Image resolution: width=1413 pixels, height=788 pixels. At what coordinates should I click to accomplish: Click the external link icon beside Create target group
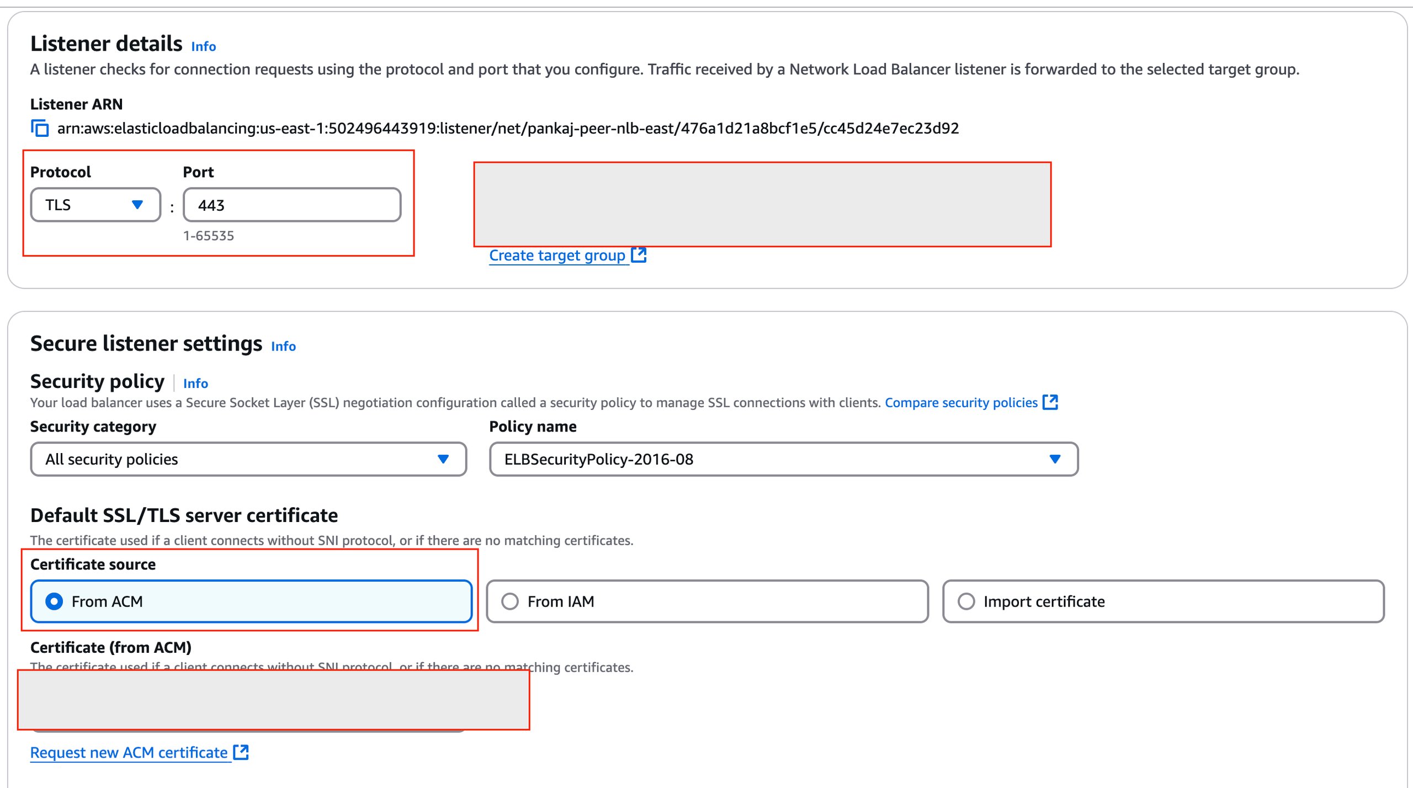(639, 255)
